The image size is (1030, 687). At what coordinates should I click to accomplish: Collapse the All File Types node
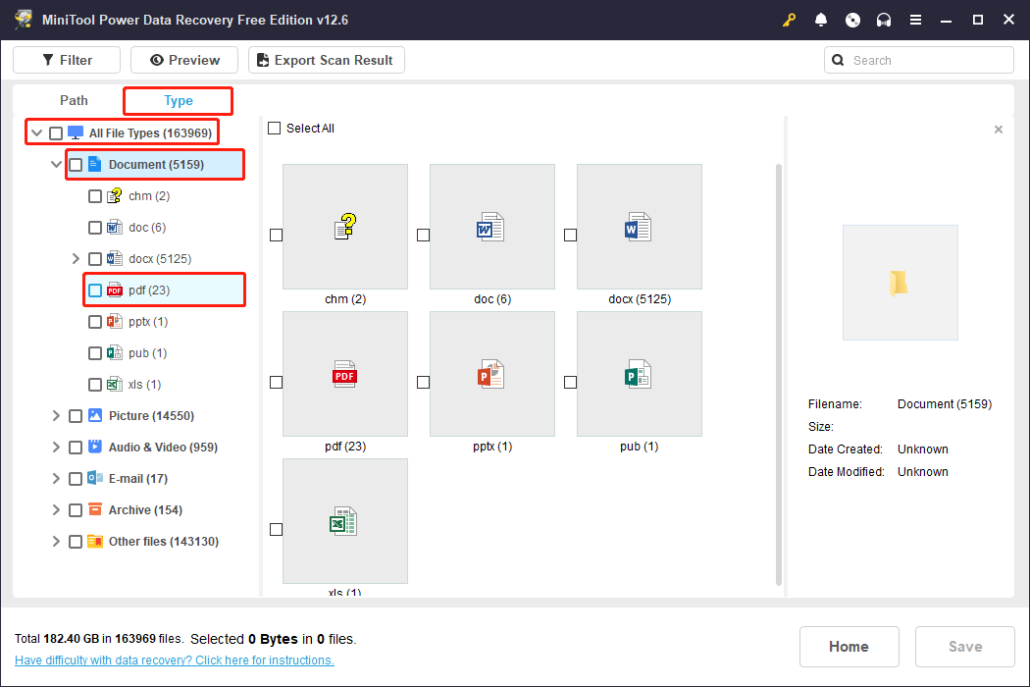(36, 132)
